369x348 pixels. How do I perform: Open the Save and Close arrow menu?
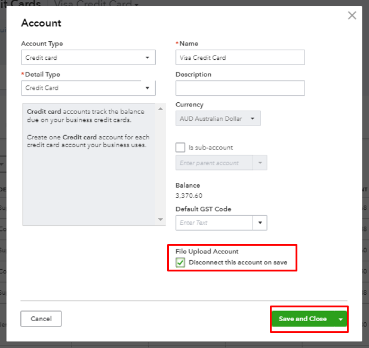point(340,319)
